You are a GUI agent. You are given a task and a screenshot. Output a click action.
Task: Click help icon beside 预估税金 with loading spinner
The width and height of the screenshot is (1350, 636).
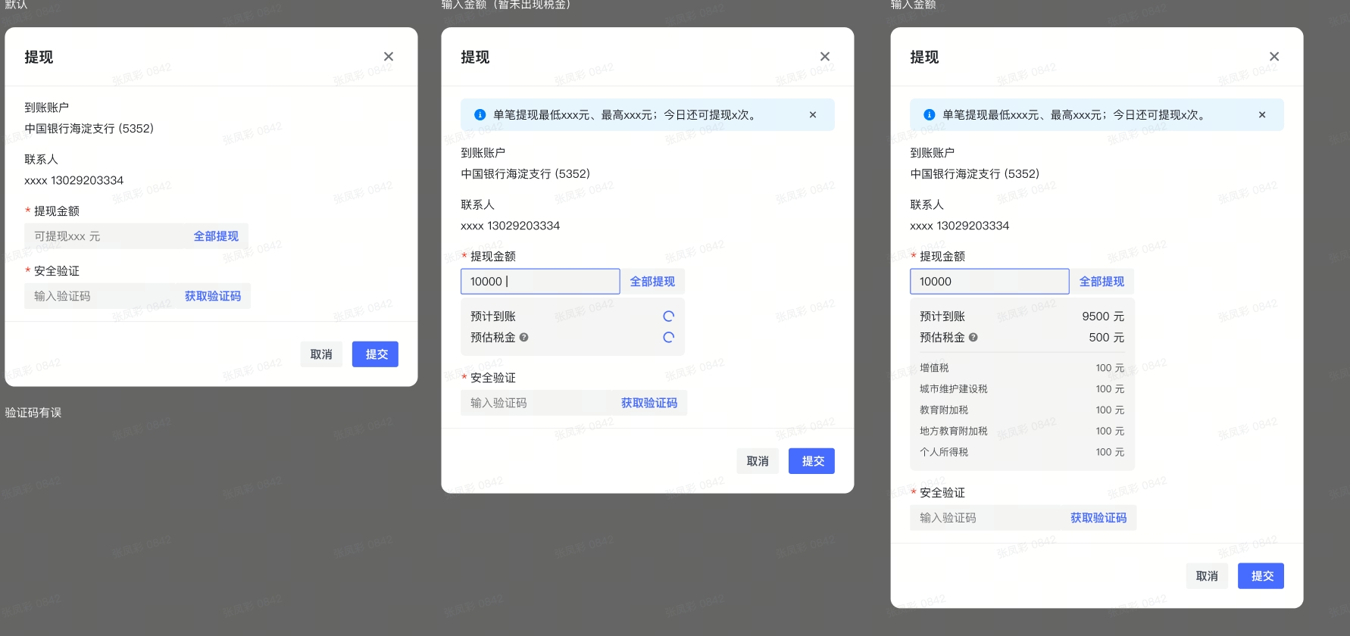click(524, 338)
